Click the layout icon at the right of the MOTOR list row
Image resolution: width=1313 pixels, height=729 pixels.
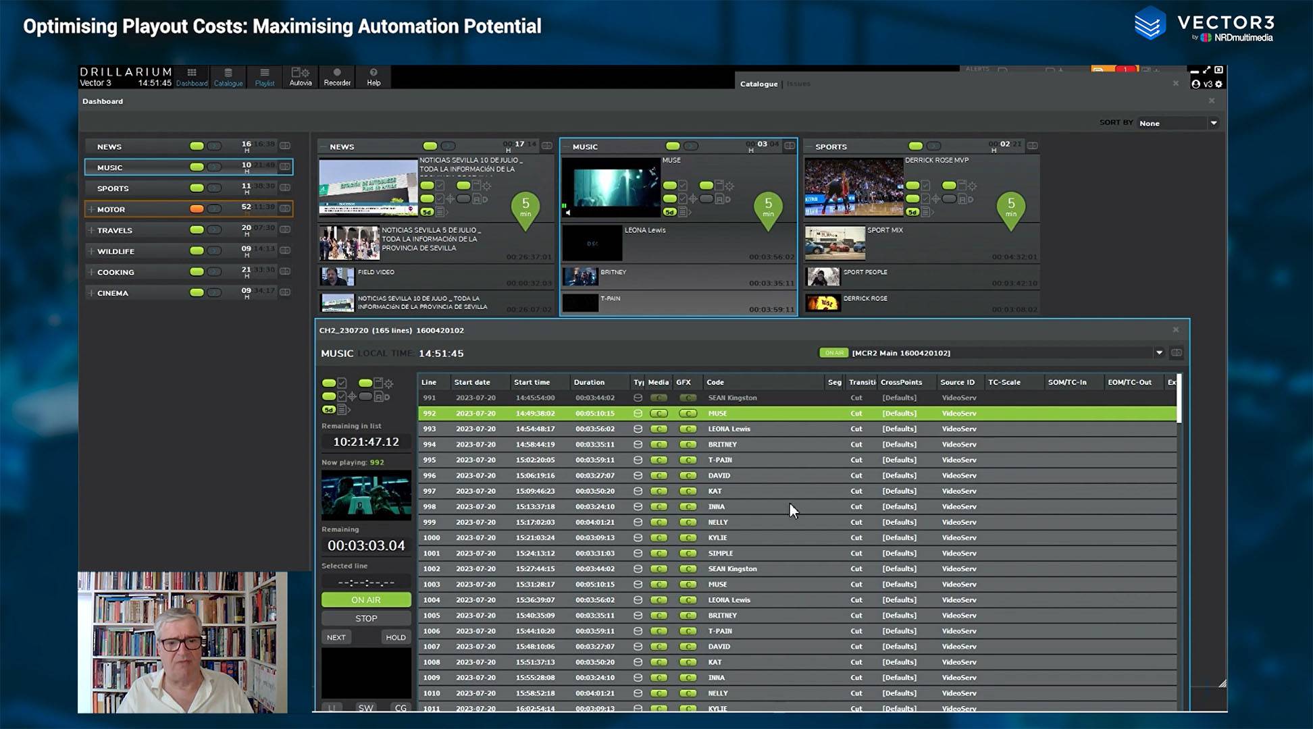(x=285, y=209)
